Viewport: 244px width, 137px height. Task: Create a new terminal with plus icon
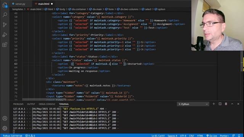point(213,104)
